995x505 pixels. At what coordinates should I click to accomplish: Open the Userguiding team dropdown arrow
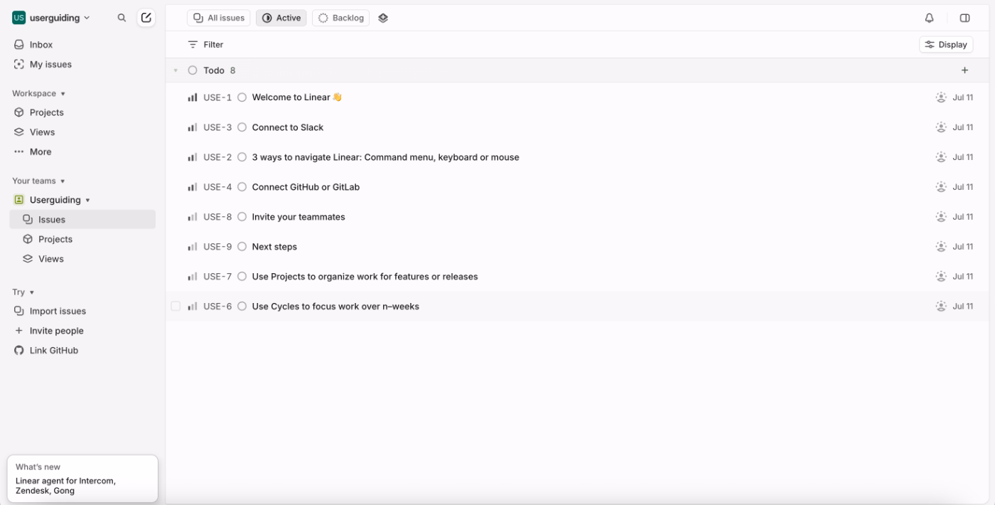87,200
